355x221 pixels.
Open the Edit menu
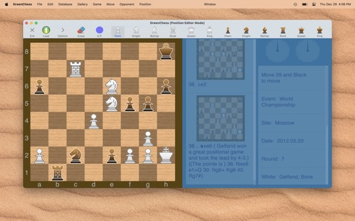tap(50, 4)
